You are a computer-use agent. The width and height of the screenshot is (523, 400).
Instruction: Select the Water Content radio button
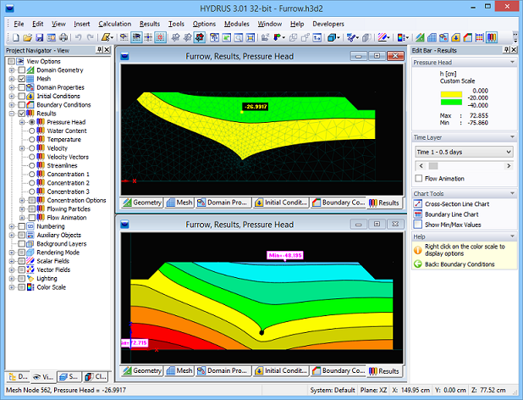31,131
